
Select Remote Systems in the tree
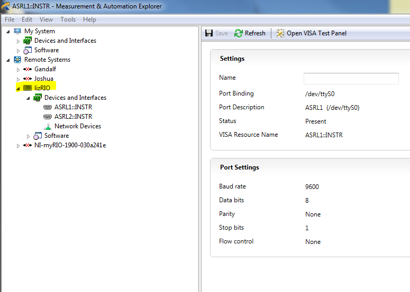point(47,60)
